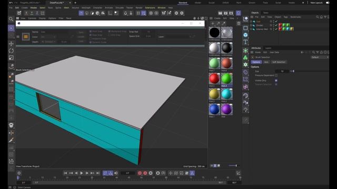
Task: Click the Options button in Attributes
Action: [256, 62]
